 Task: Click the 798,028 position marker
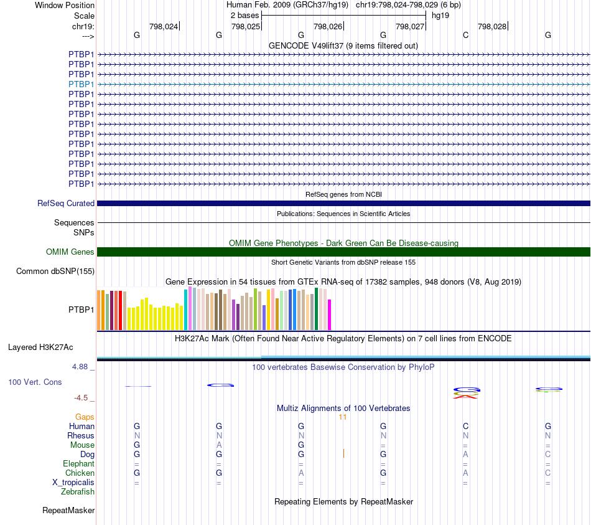tap(493, 26)
